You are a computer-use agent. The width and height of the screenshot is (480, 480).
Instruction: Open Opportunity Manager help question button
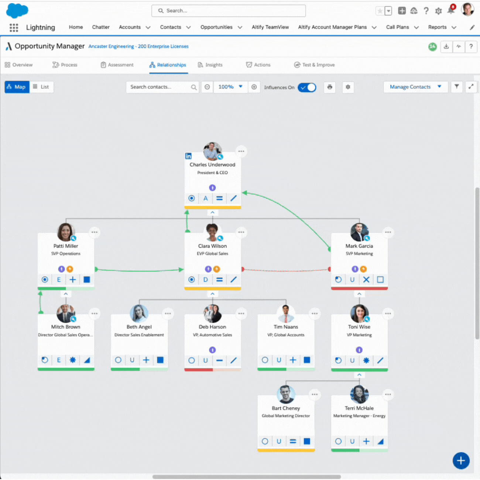coord(471,47)
